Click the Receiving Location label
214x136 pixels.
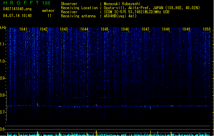79,8
